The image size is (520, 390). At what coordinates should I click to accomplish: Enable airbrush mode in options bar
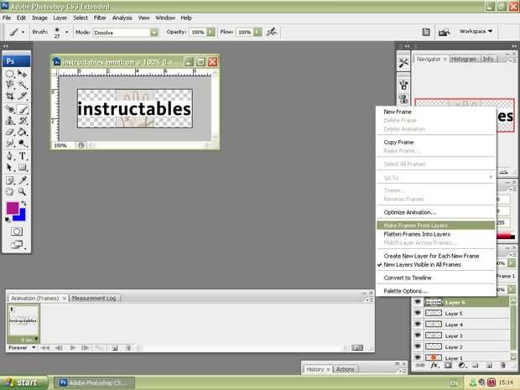click(272, 32)
